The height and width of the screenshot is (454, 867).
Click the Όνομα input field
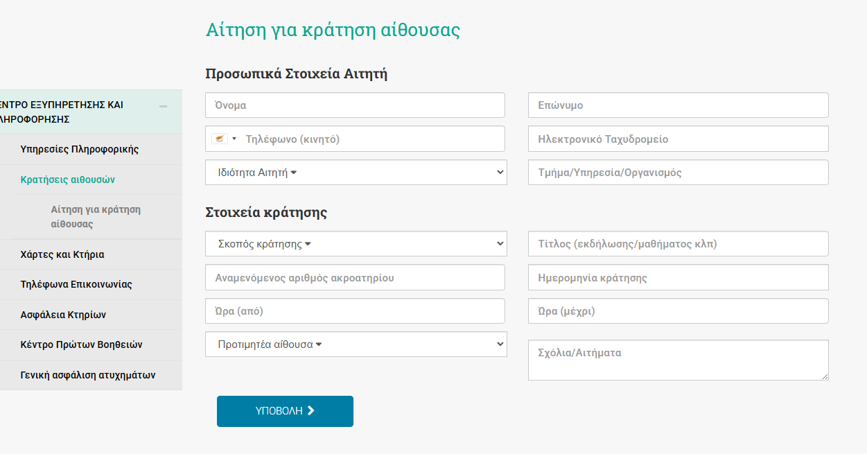coord(355,105)
